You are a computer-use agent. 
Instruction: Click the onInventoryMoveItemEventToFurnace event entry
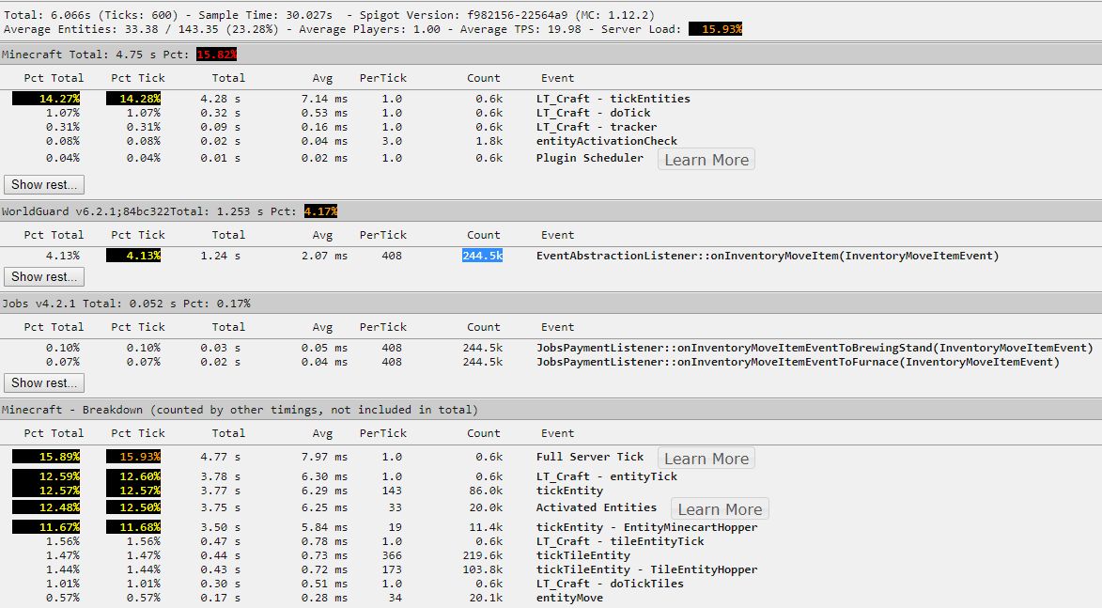pos(798,362)
